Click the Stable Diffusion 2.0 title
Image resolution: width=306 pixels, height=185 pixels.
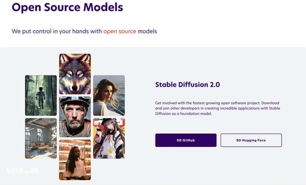[x=187, y=85]
